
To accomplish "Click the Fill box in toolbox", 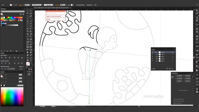I will point(28,64).
